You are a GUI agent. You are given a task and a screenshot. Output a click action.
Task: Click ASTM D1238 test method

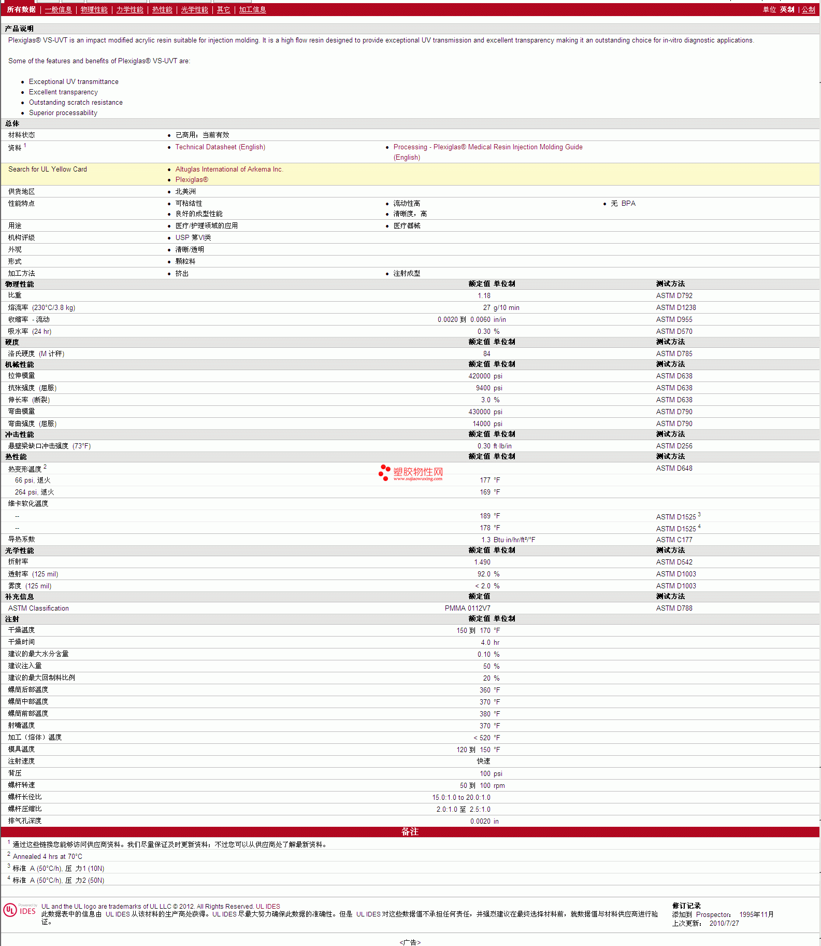(676, 308)
